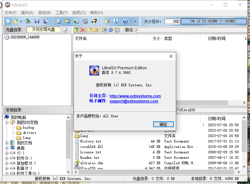The height and width of the screenshot is (184, 250).
Task: Click the New Folder icon
Action: (x=89, y=30)
